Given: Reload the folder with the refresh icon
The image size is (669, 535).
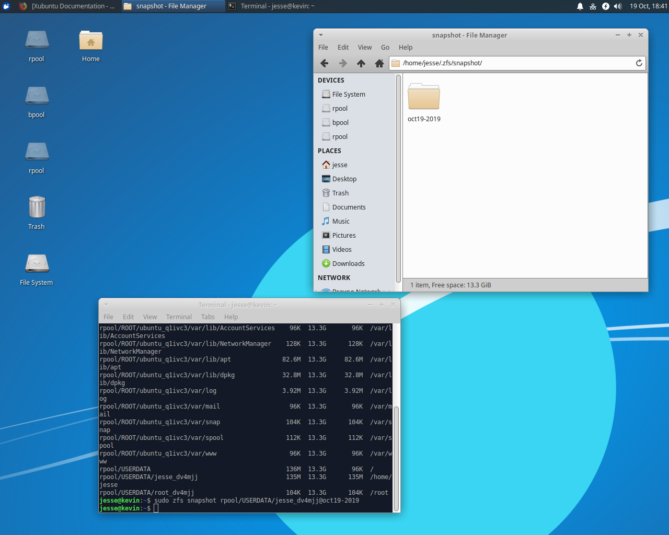Looking at the screenshot, I should [x=639, y=63].
